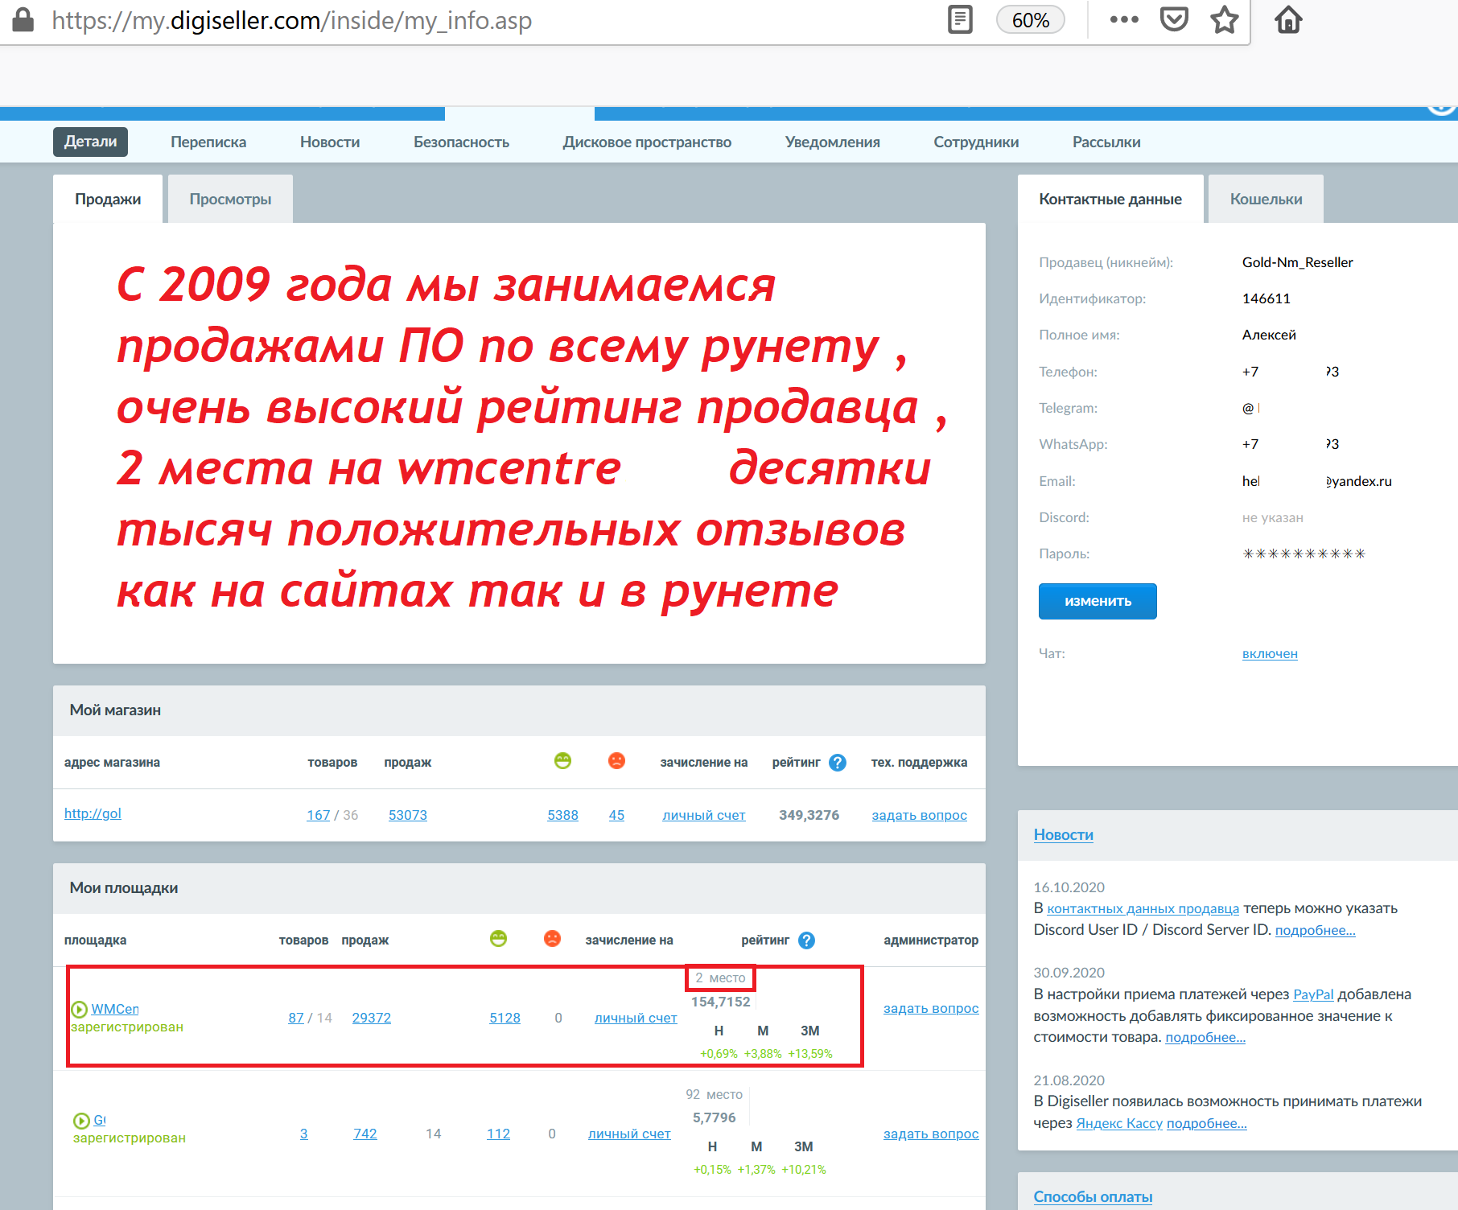Click the Pocket save icon
1458x1210 pixels.
[1174, 20]
